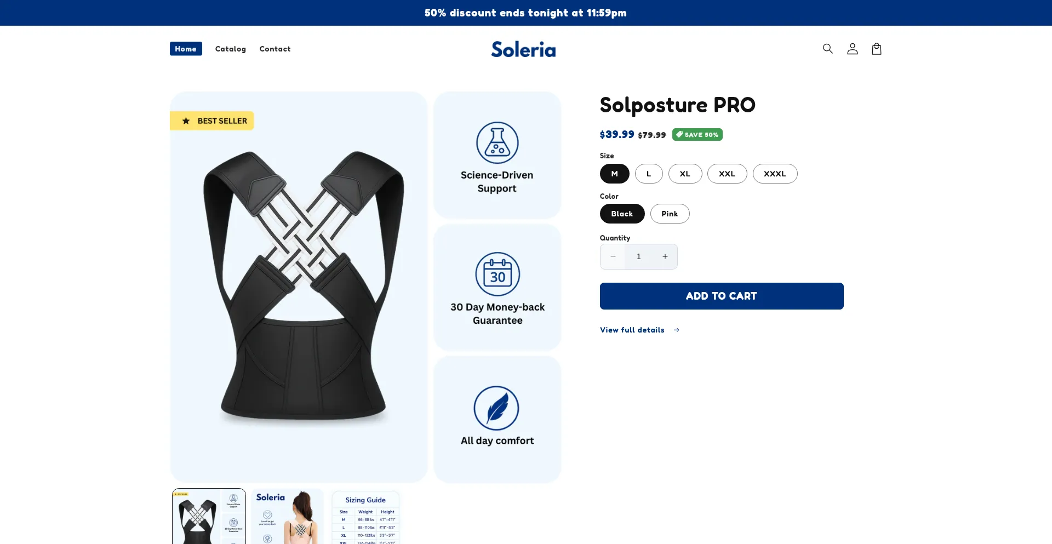Open the Sizing Guide thumbnail
The width and height of the screenshot is (1052, 544).
coord(365,517)
